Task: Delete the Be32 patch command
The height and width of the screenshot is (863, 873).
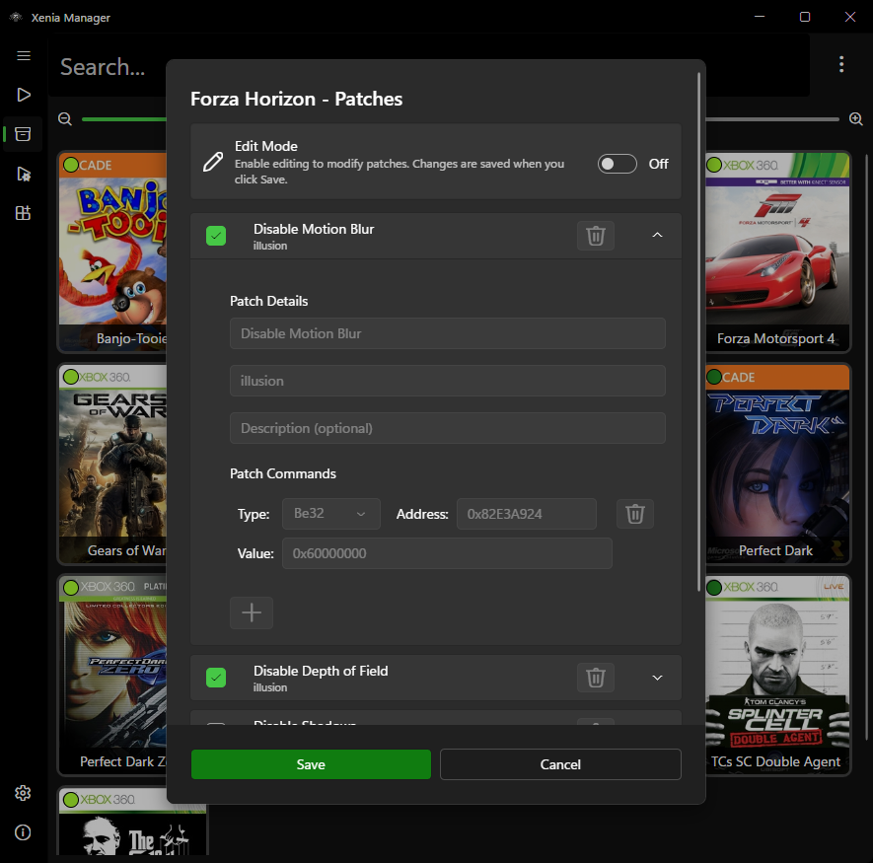Action: [x=635, y=514]
